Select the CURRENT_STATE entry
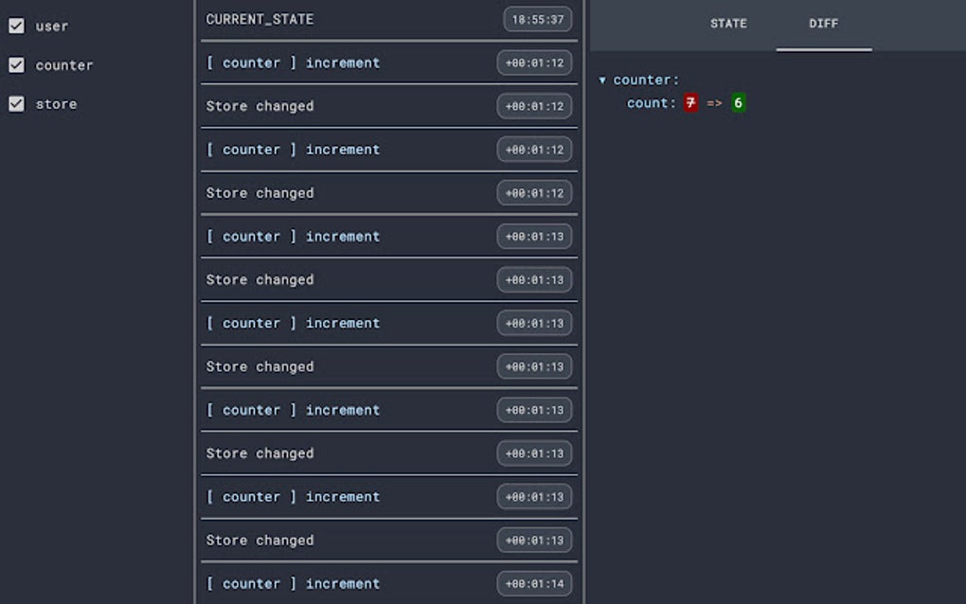Viewport: 966px width, 604px height. (259, 19)
